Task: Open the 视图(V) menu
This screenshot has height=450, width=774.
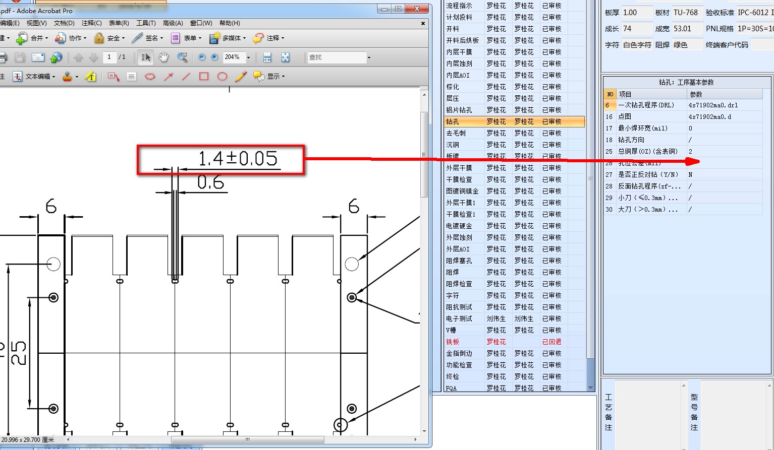Action: 36,23
